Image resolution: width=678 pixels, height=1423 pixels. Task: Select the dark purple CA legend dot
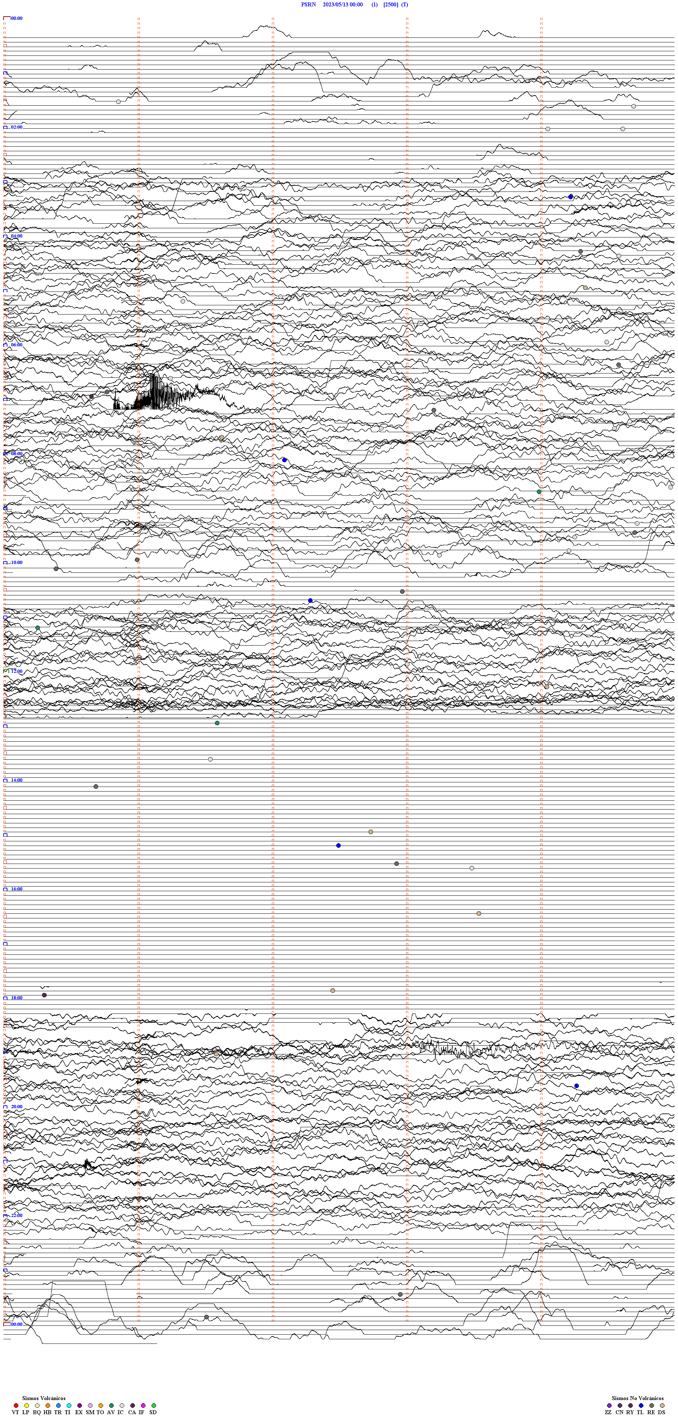click(132, 1405)
